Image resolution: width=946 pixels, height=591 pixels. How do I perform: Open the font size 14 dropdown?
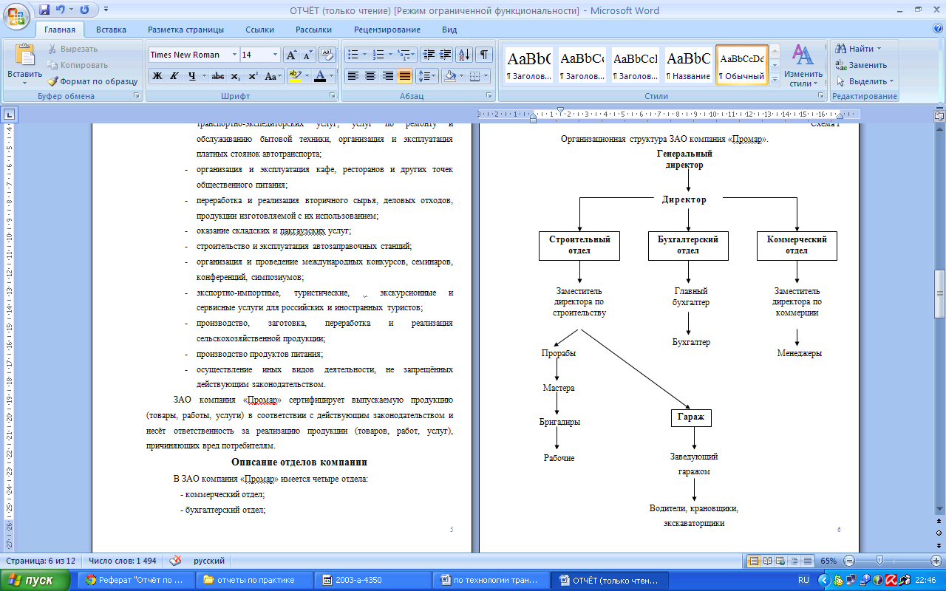pos(276,55)
